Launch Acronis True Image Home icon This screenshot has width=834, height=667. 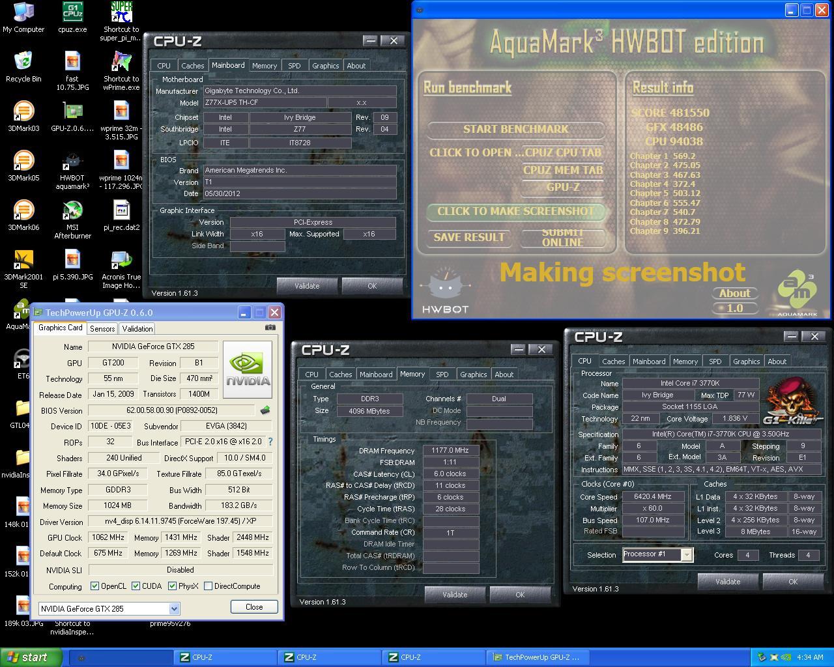click(121, 269)
